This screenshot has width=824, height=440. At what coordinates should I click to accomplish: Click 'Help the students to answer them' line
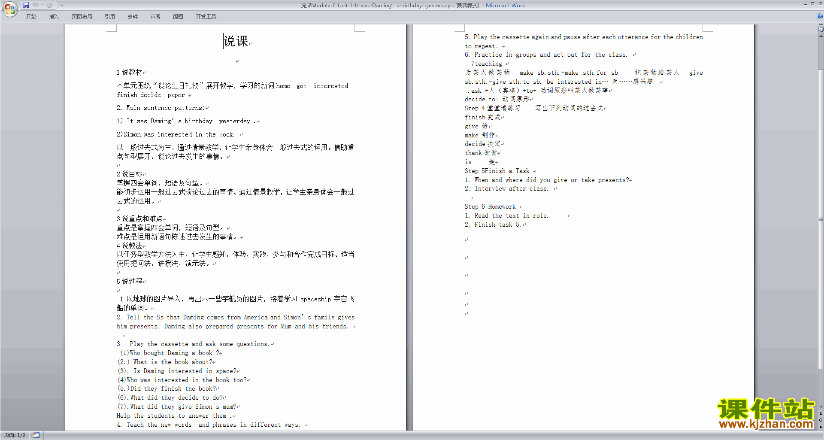[x=174, y=416]
